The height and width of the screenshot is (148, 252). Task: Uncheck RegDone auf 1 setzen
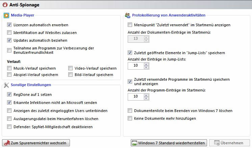[9, 95]
